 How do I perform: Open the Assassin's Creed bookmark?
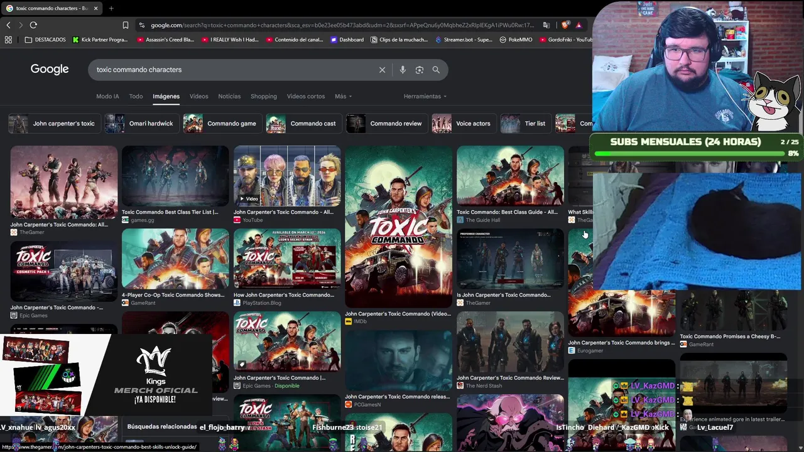pyautogui.click(x=165, y=40)
